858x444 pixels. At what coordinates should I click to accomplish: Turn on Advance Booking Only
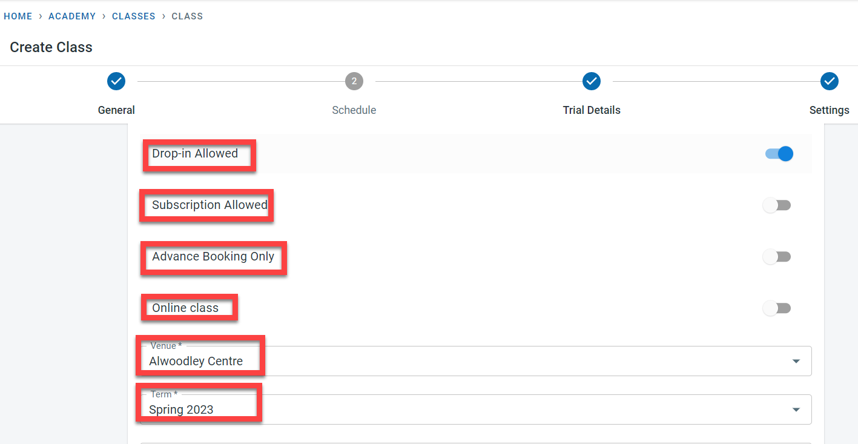click(x=777, y=257)
